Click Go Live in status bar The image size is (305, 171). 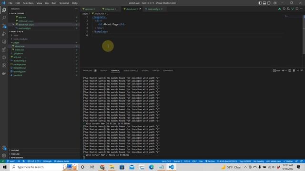210,161
